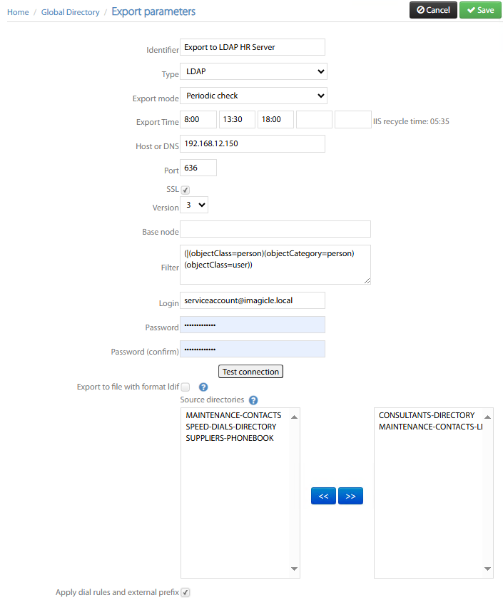
Task: Enable Export to file with format Ldif
Action: 186,387
